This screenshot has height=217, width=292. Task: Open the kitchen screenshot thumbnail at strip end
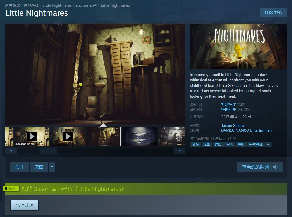coord(172,136)
